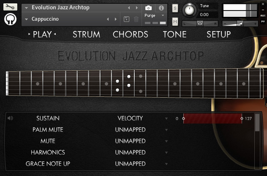Click the Orange Tree Samples logo icon
The width and height of the screenshot is (267, 176).
[x=11, y=19]
